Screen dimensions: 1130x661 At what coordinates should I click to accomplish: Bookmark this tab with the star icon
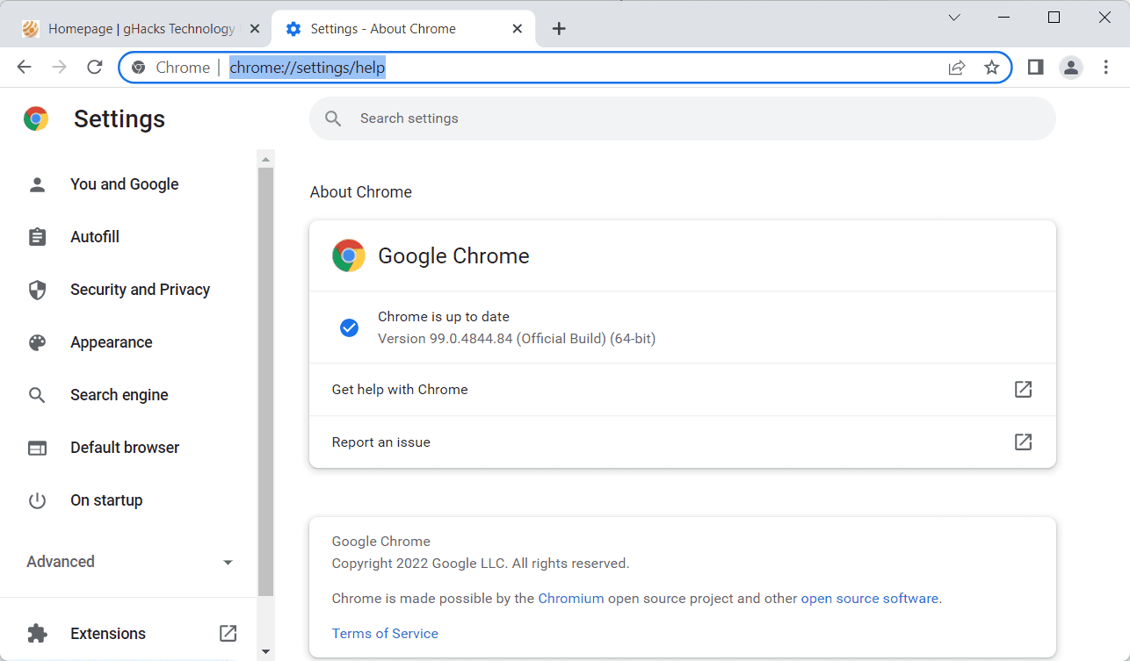point(992,68)
